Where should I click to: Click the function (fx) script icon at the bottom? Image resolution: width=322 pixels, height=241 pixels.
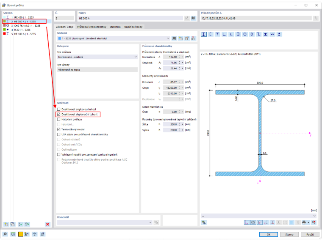[x=42, y=234]
